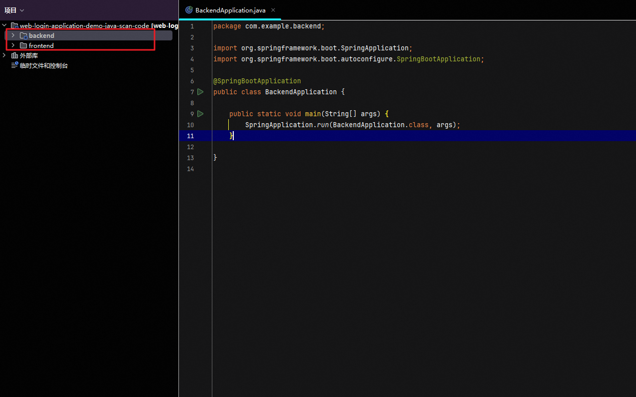Click the root project module folder icon
Screen dimensions: 636x397
point(14,25)
